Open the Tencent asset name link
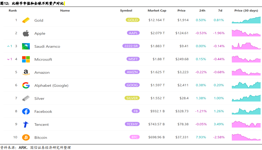 pos(42,125)
